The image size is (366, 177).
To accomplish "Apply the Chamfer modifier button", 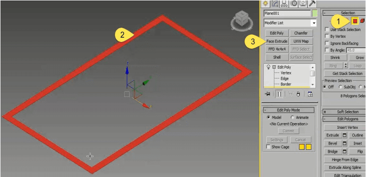I will [x=301, y=33].
